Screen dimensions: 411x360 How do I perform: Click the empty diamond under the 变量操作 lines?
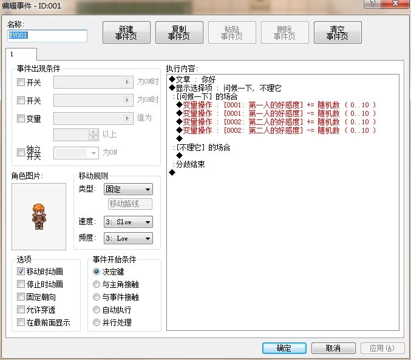point(180,138)
